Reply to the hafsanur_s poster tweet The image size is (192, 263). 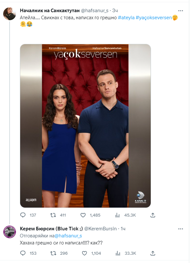click(x=23, y=215)
